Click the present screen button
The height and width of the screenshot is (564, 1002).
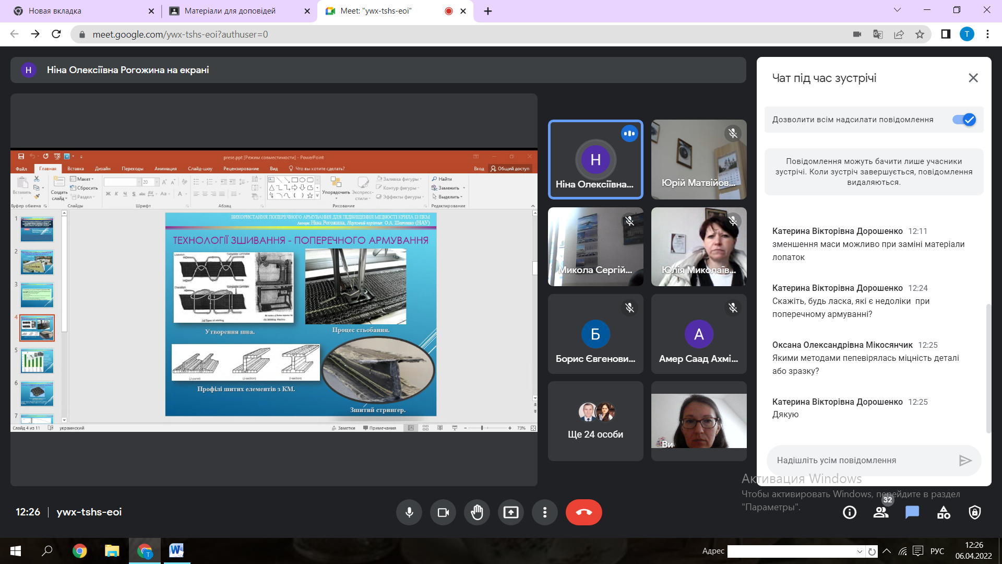coord(511,512)
